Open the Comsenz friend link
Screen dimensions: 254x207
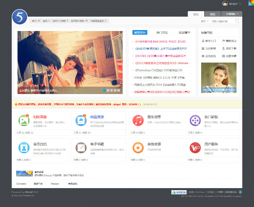point(21,184)
